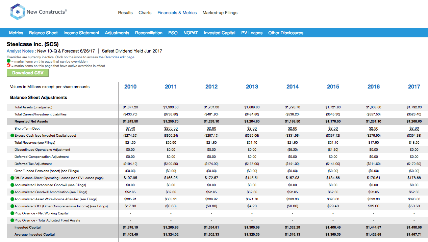This screenshot has height=242, width=428.
Task: Click the 2010 column year header
Action: tap(130, 87)
